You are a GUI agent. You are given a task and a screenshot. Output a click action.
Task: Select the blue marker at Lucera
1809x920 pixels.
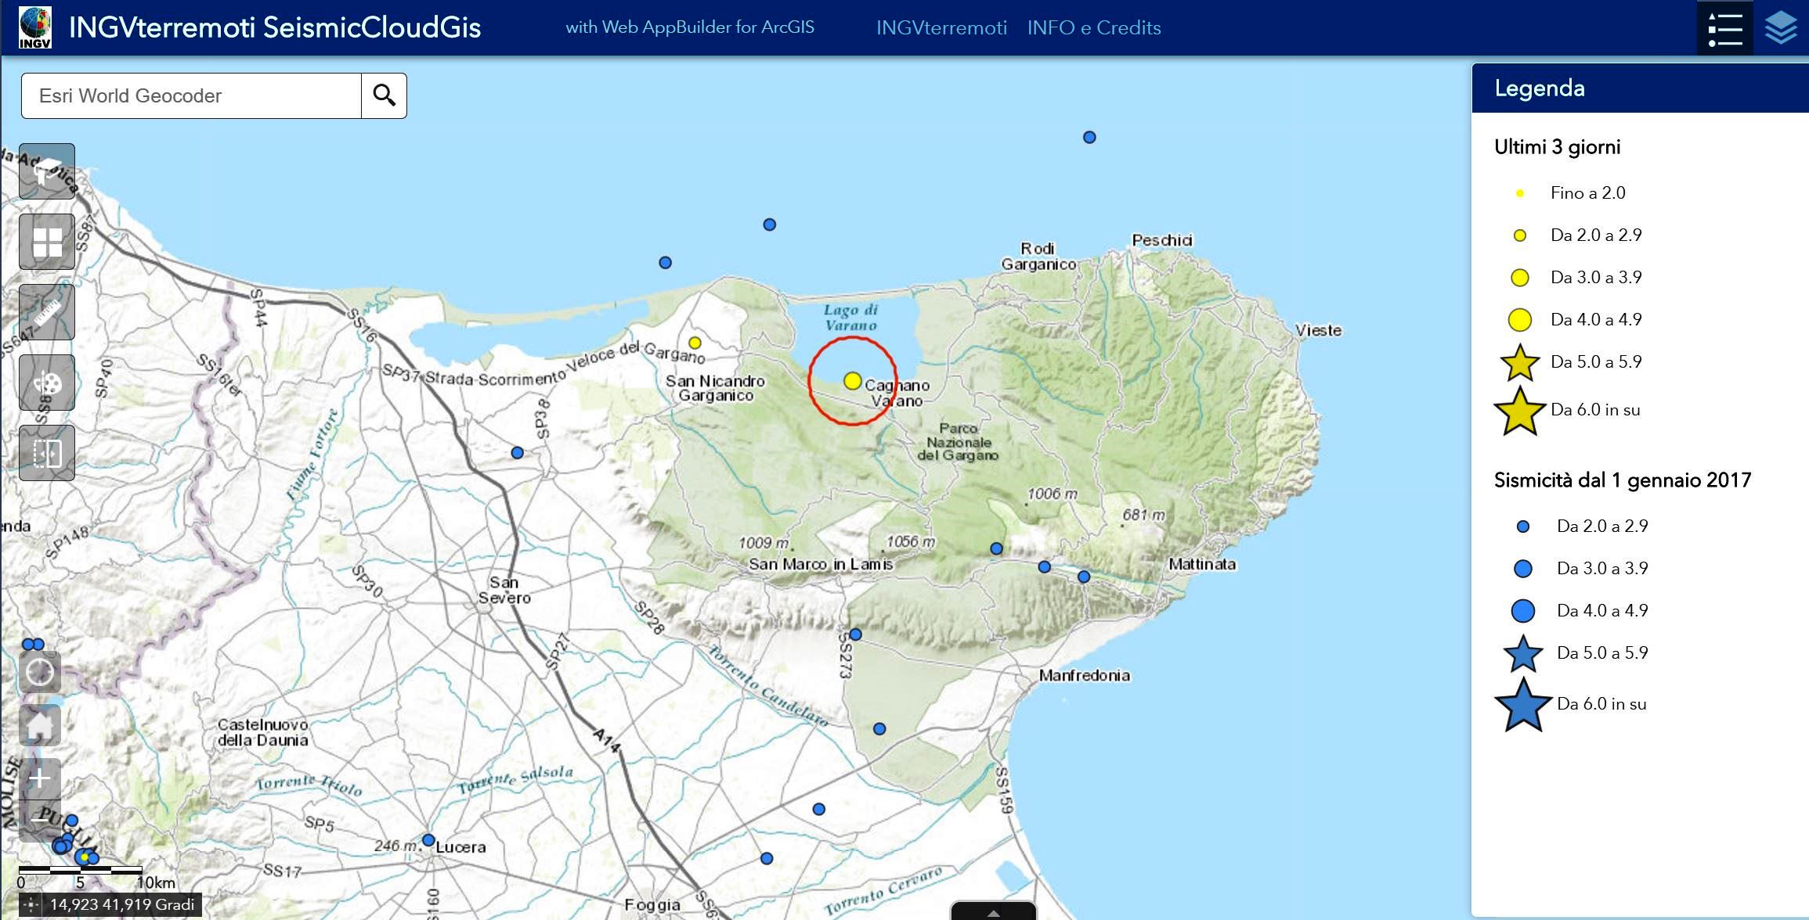click(428, 840)
